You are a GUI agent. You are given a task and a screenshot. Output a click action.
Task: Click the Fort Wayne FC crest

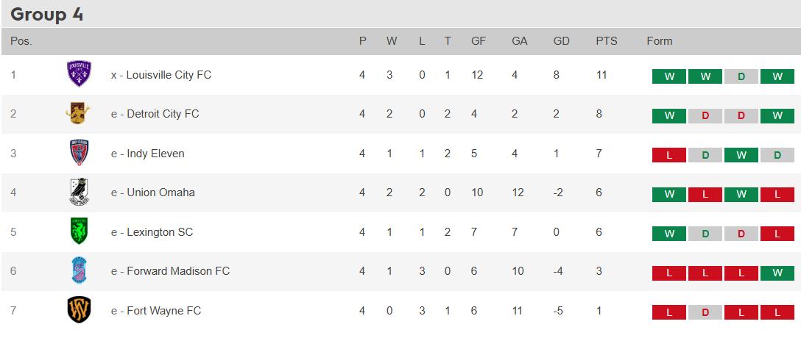click(x=80, y=311)
